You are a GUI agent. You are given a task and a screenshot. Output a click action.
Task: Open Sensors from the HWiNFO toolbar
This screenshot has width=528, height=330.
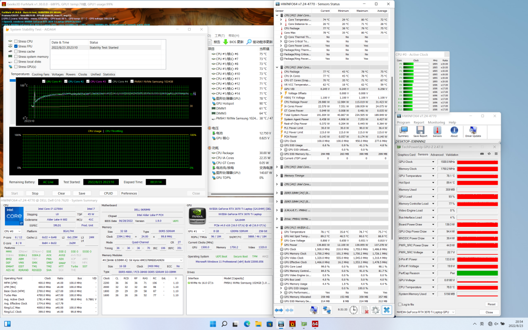point(437,131)
